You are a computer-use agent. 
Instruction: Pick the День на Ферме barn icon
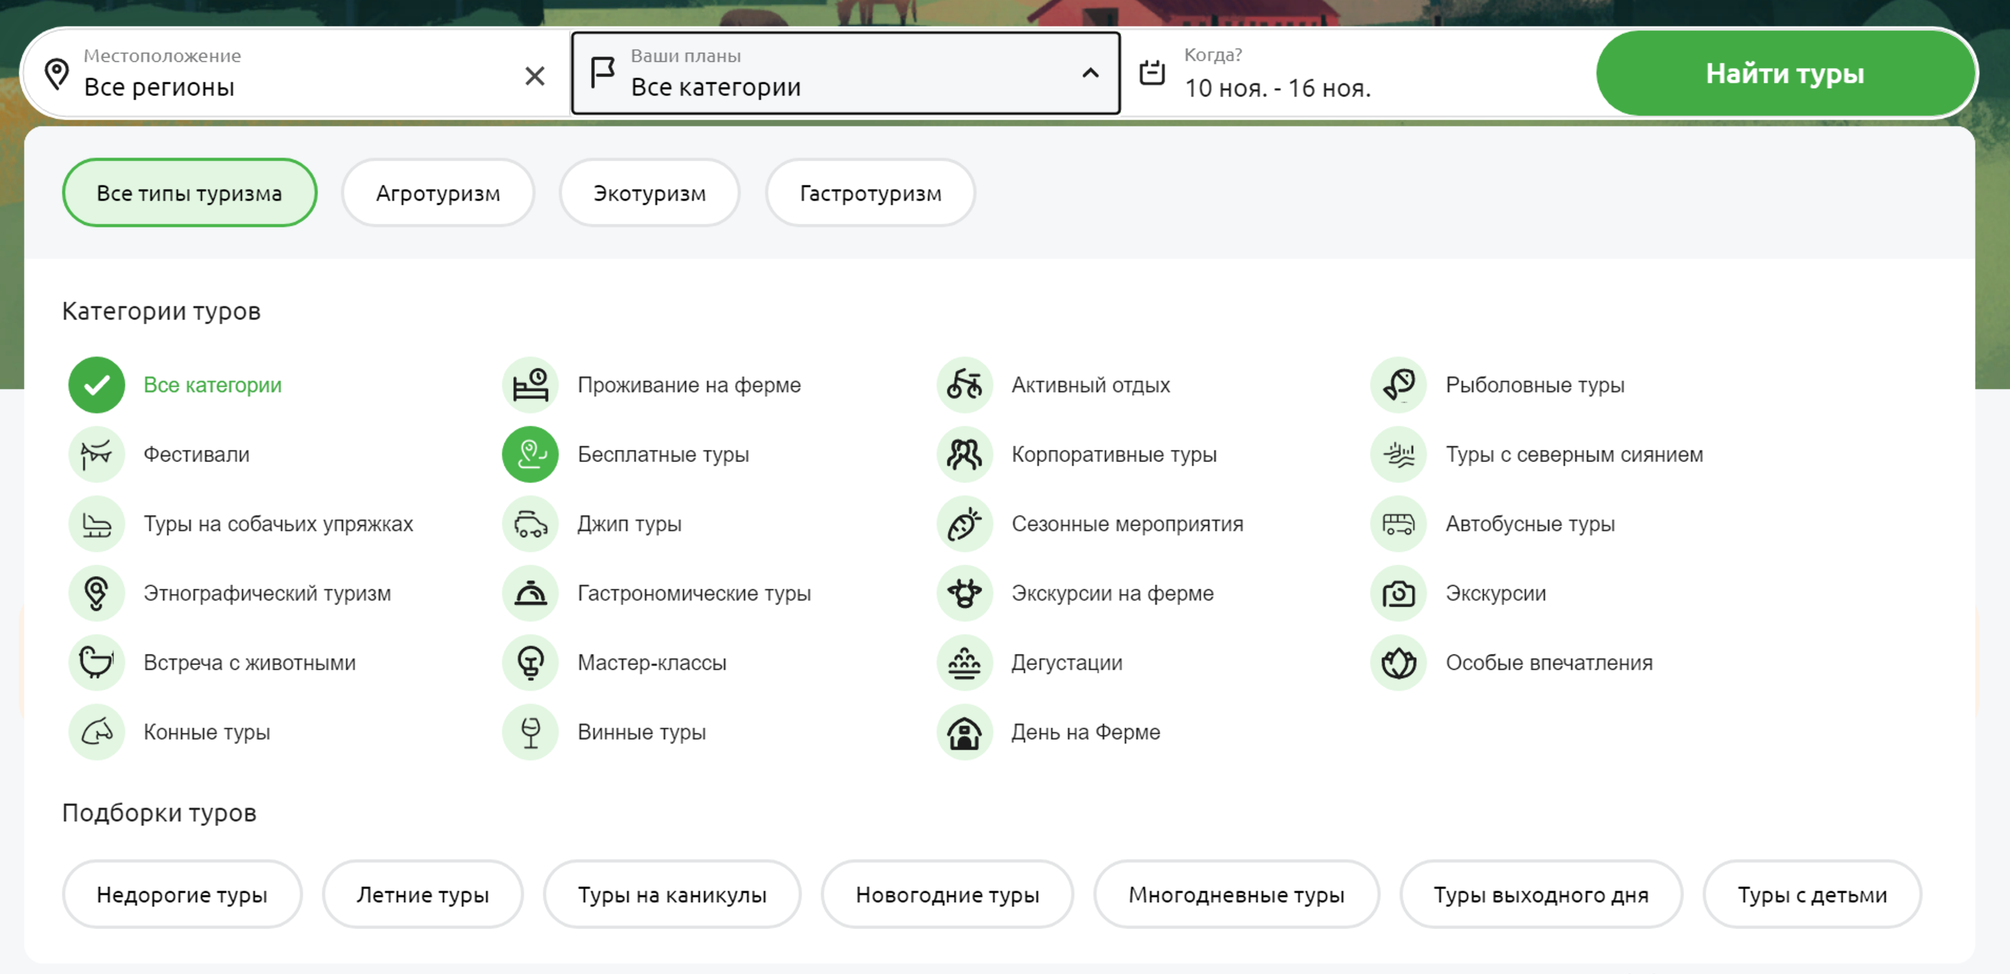coord(964,732)
